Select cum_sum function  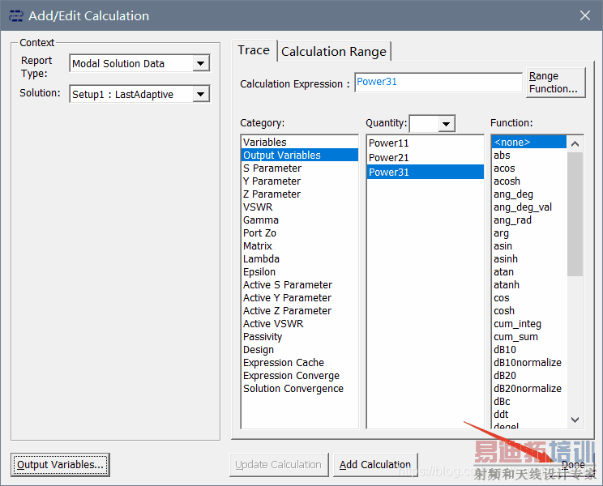point(529,336)
